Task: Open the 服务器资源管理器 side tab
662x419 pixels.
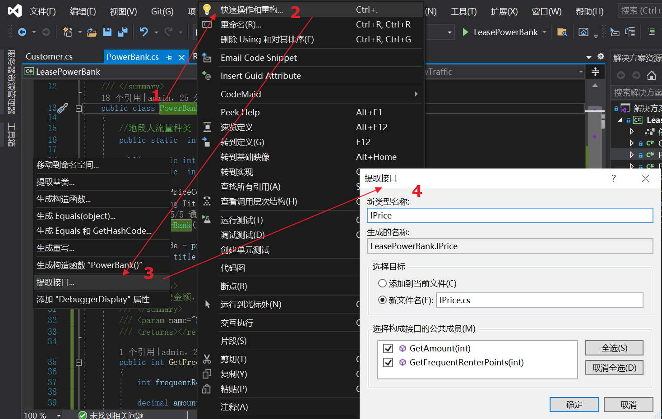Action: pyautogui.click(x=11, y=82)
